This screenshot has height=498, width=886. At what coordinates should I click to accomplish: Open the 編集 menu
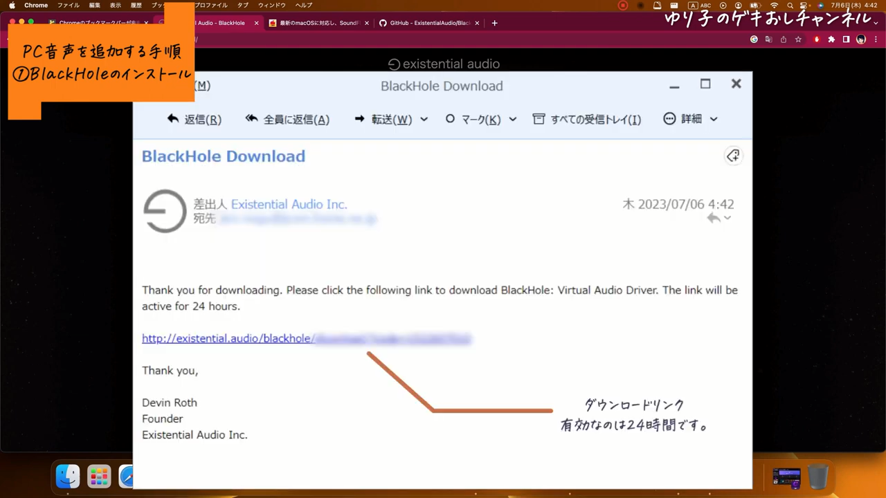pos(95,6)
